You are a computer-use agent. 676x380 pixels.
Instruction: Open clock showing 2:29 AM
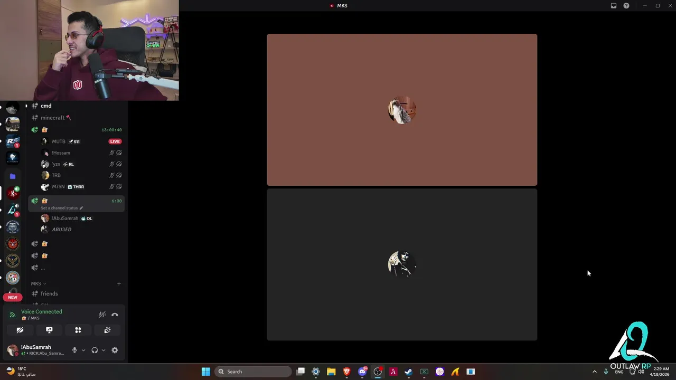[661, 372]
